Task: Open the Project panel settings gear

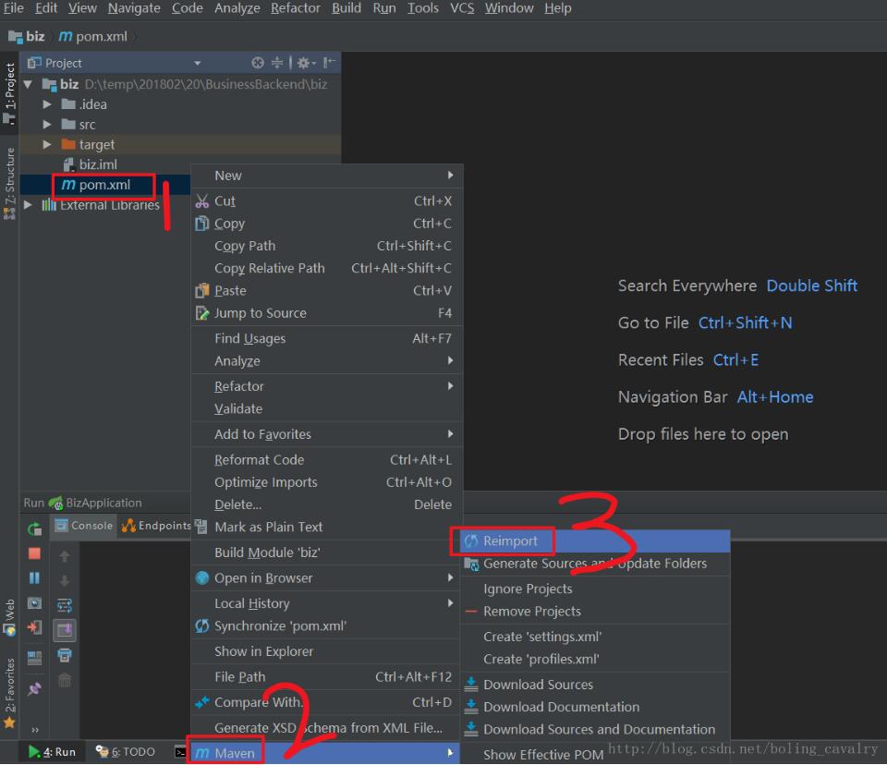Action: [x=305, y=63]
